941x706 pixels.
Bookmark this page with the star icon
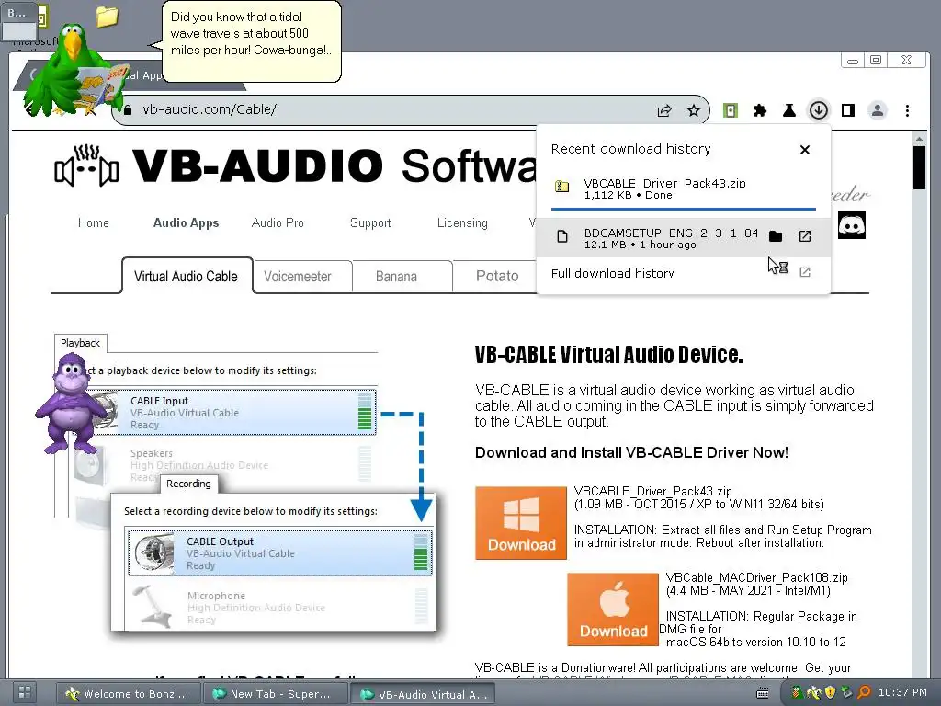(x=694, y=110)
